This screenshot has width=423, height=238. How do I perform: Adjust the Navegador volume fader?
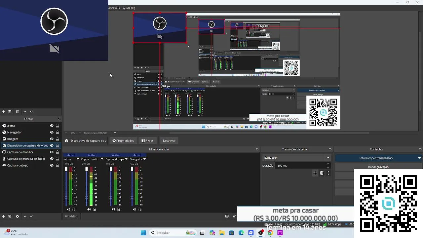click(x=132, y=169)
